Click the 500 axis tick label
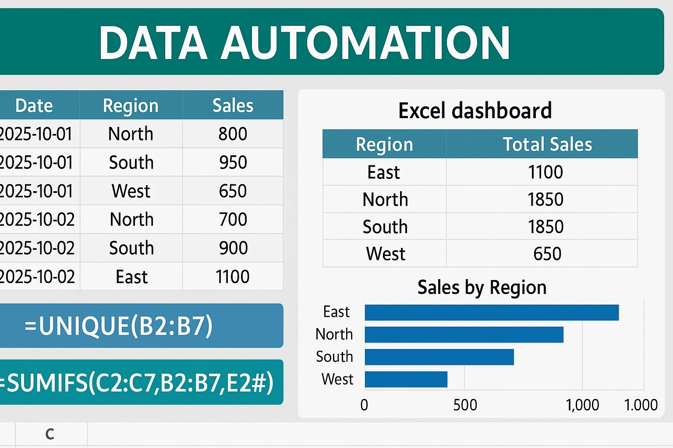Viewport: 673px width, 448px height. 465,405
